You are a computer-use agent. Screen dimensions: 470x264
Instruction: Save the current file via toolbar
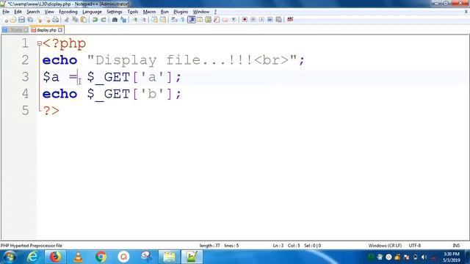coord(21,20)
